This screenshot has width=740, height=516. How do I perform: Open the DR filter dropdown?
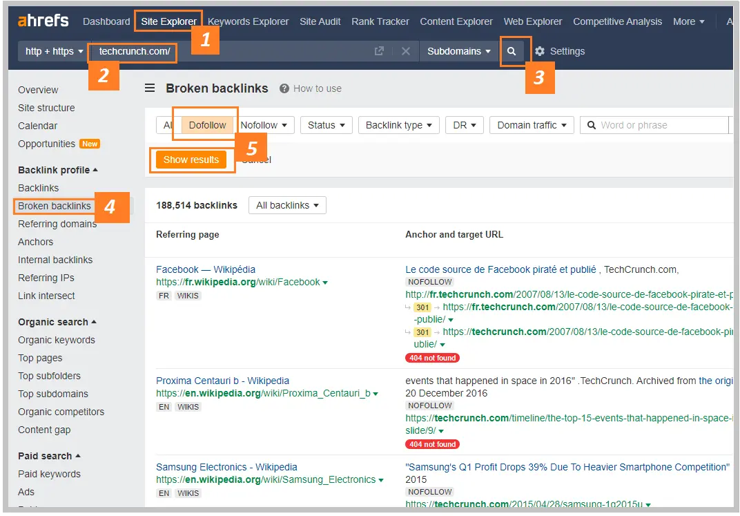pyautogui.click(x=465, y=125)
